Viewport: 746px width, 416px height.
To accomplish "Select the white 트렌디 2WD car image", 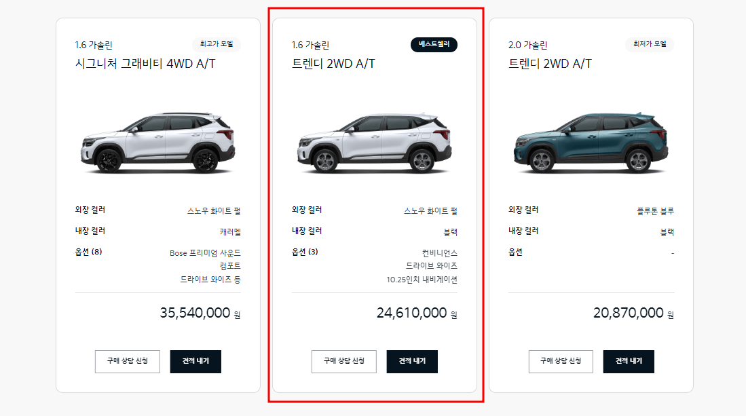I will point(375,143).
